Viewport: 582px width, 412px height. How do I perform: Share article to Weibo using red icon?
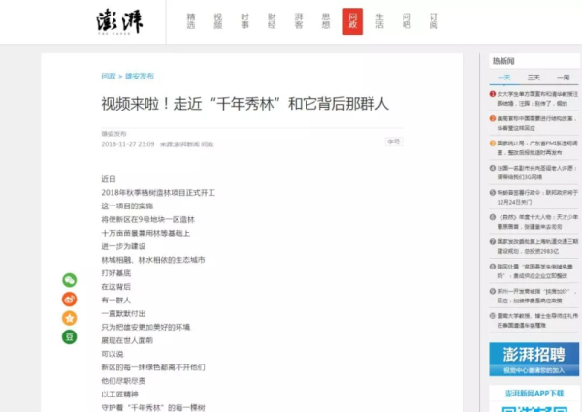tap(70, 299)
